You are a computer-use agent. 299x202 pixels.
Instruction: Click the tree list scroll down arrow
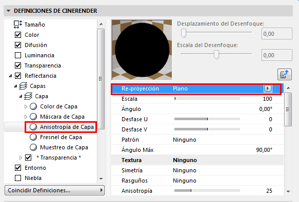[101, 179]
